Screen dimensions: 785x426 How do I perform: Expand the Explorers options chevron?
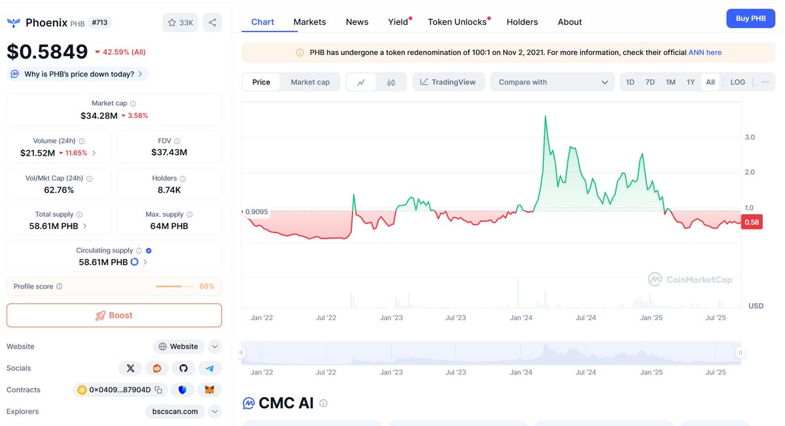pyautogui.click(x=215, y=412)
